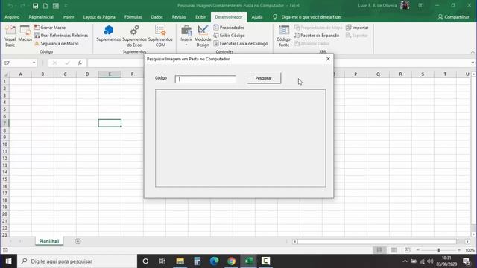Show hidden system tray icons
The width and height of the screenshot is (477, 268).
(x=405, y=261)
